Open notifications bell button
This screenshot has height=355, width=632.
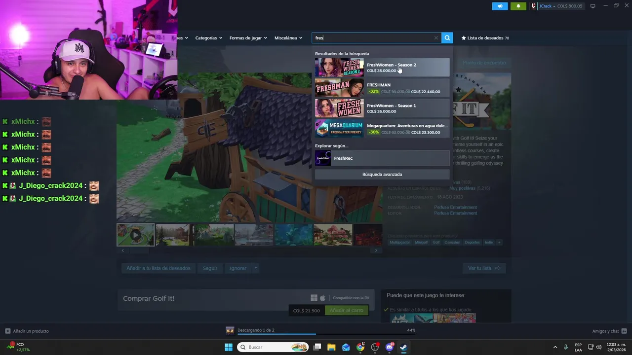(518, 6)
